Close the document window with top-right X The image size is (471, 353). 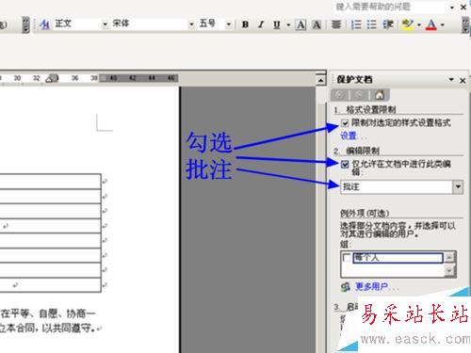463,8
